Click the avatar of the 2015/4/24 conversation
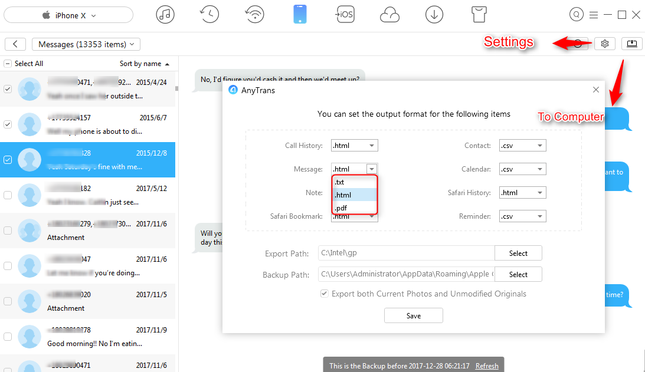The image size is (645, 372). pos(30,89)
